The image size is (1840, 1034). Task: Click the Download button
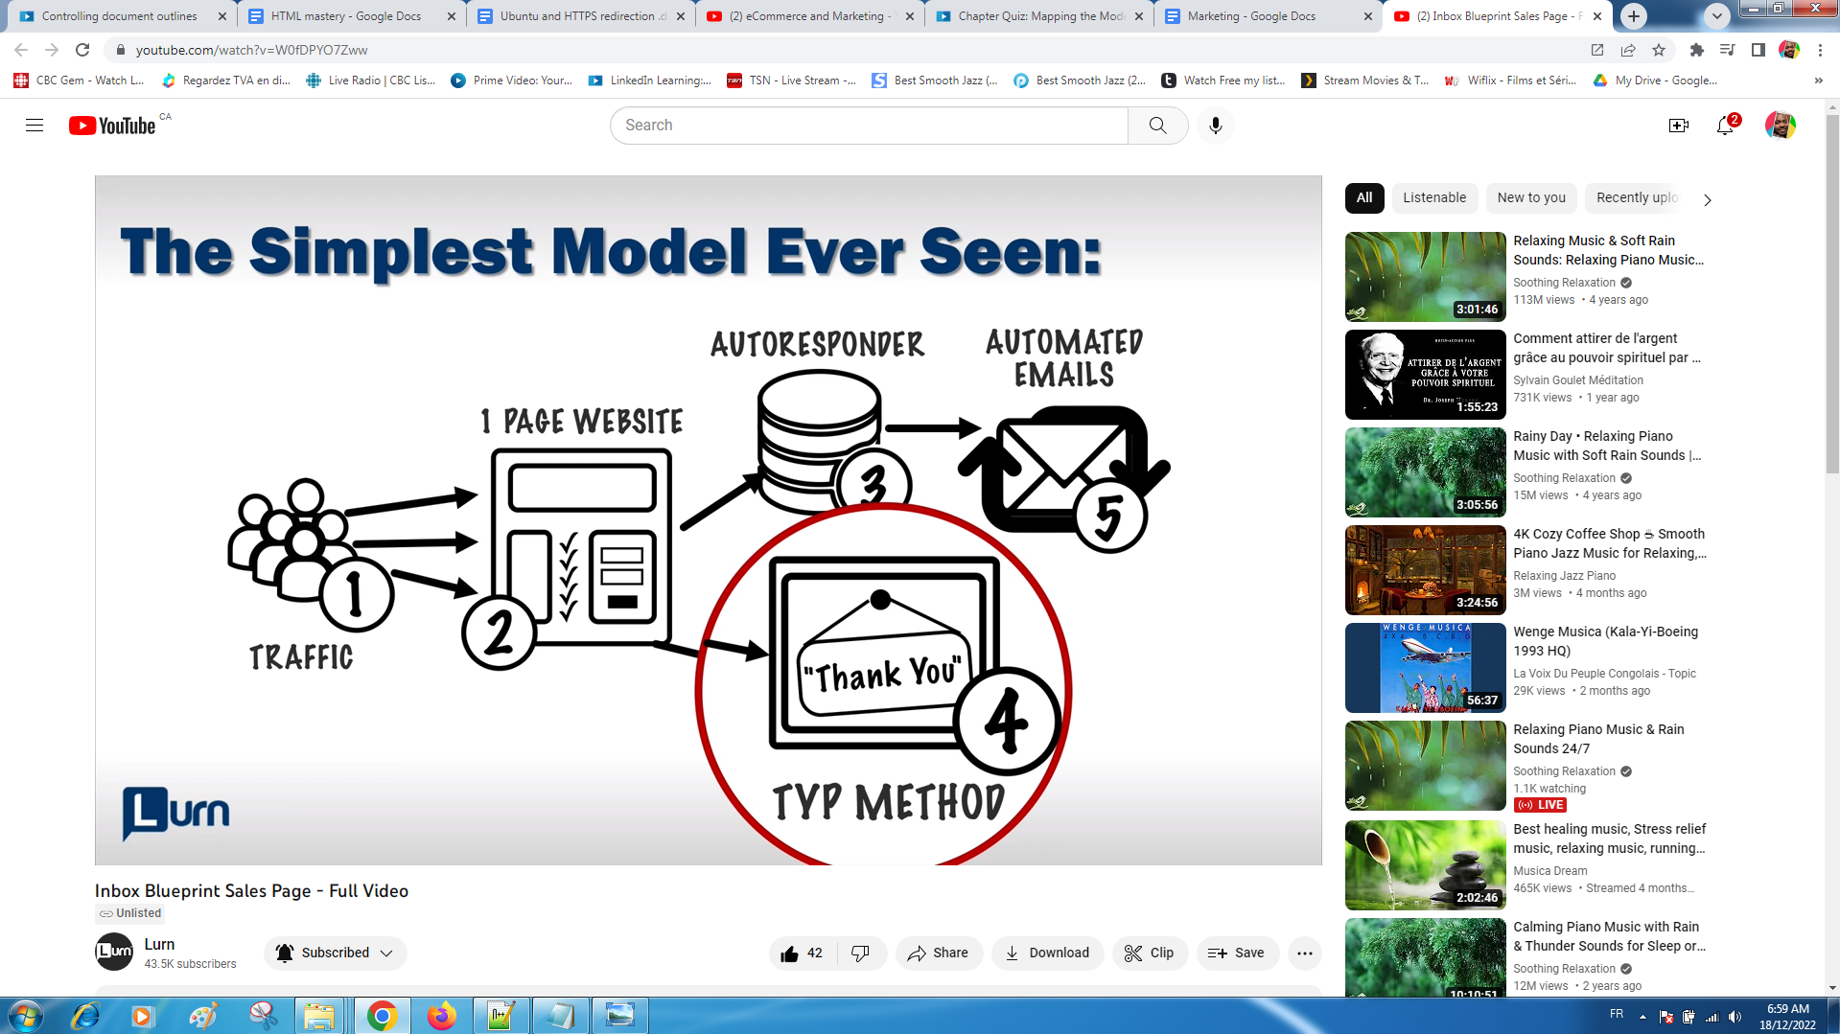(x=1047, y=953)
